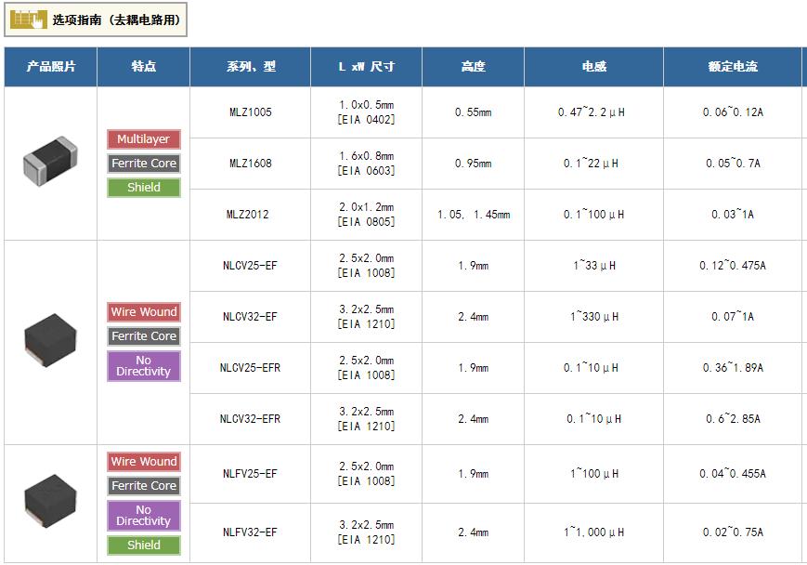
Task: Open the 选项指南（去耦电路用）button
Action: point(96,20)
